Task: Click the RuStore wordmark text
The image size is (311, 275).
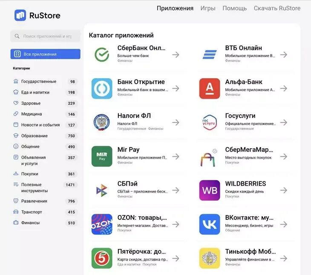Action: [x=45, y=15]
